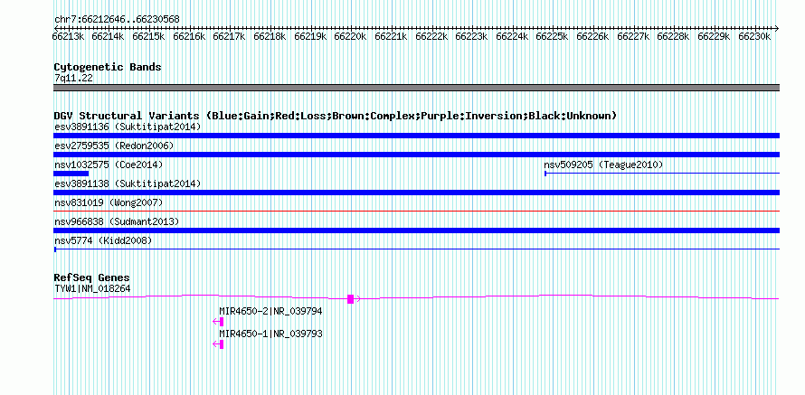
Task: Click the nsv1032575 (Coe2014) variant label
Action: pos(109,165)
